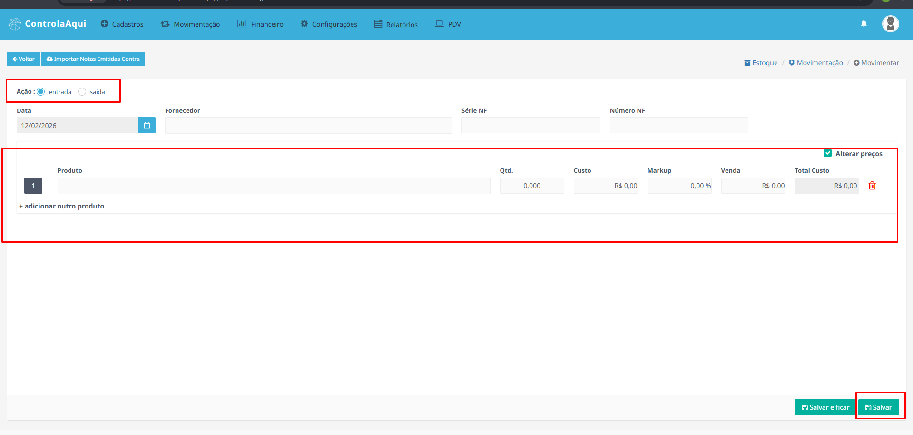Click the row number 1 badge
The image size is (913, 435).
33,186
